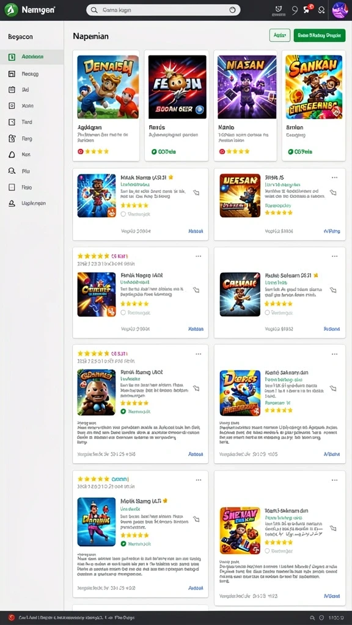Click the share arrow icon on NERSAN card
This screenshot has width=352, height=625.
[x=333, y=192]
